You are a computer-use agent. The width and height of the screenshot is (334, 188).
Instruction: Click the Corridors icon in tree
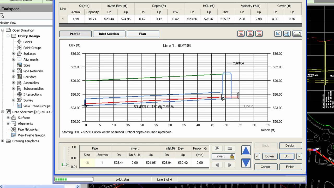tap(19, 77)
